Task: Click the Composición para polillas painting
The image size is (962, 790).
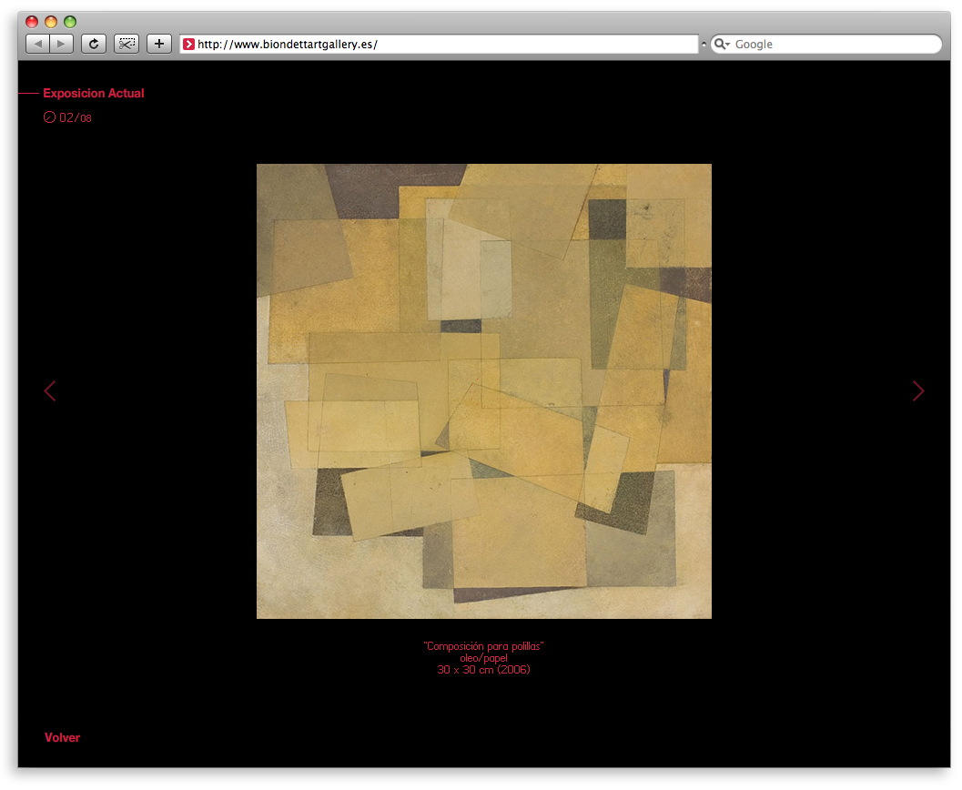Action: point(483,391)
